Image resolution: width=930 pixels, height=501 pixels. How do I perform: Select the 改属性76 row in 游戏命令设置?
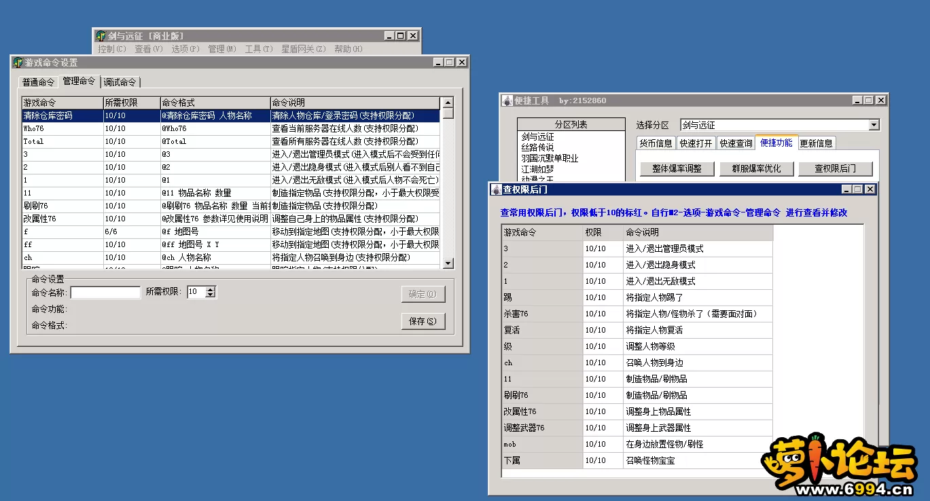[x=231, y=219]
